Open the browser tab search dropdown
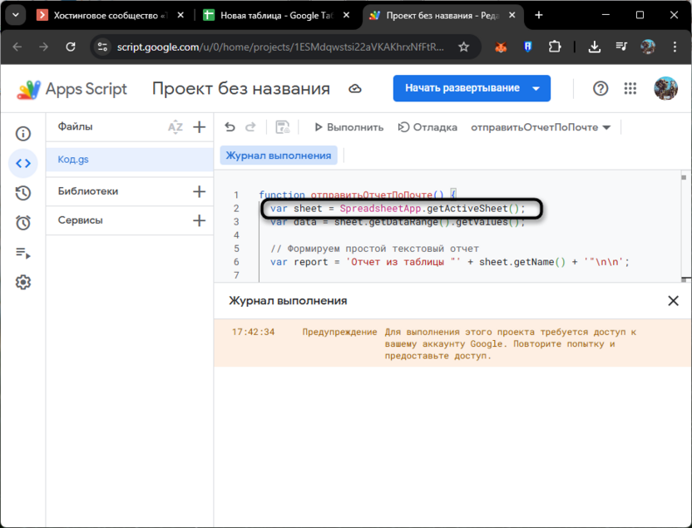The height and width of the screenshot is (528, 692). pos(15,15)
